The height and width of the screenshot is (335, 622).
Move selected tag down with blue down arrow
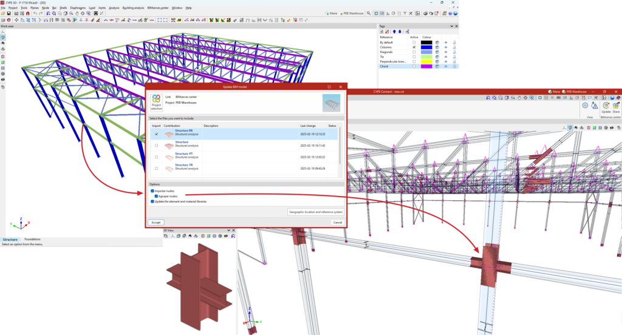coord(400,32)
